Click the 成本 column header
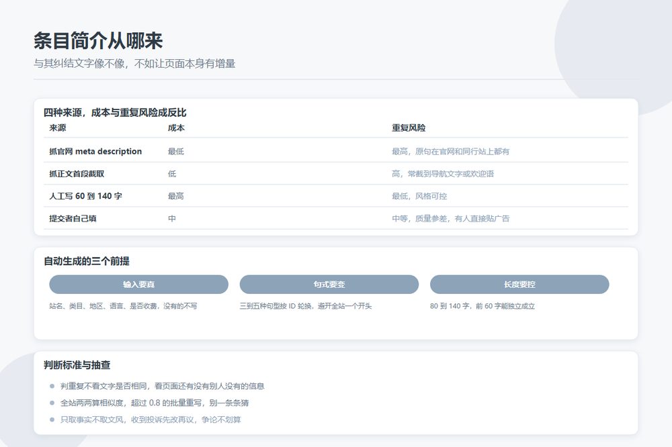This screenshot has height=447, width=672. coord(176,128)
